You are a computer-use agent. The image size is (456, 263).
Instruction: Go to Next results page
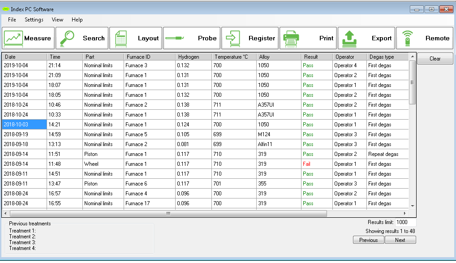pos(400,240)
